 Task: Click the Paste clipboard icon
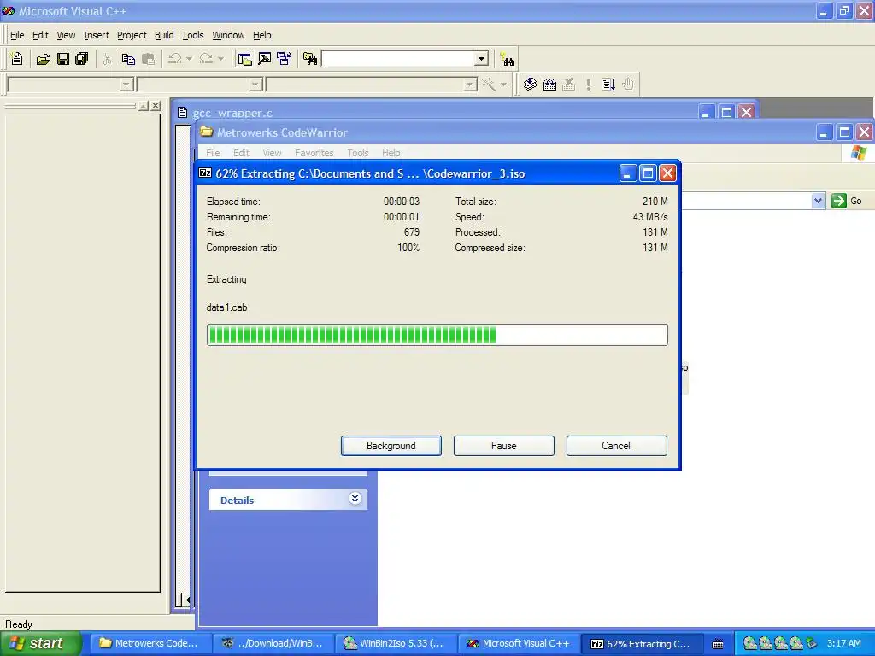148,59
